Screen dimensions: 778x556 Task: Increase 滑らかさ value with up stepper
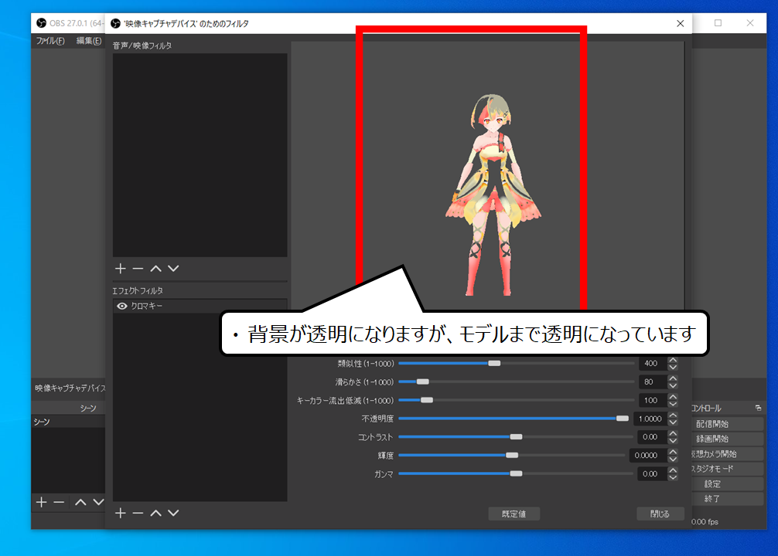click(673, 378)
